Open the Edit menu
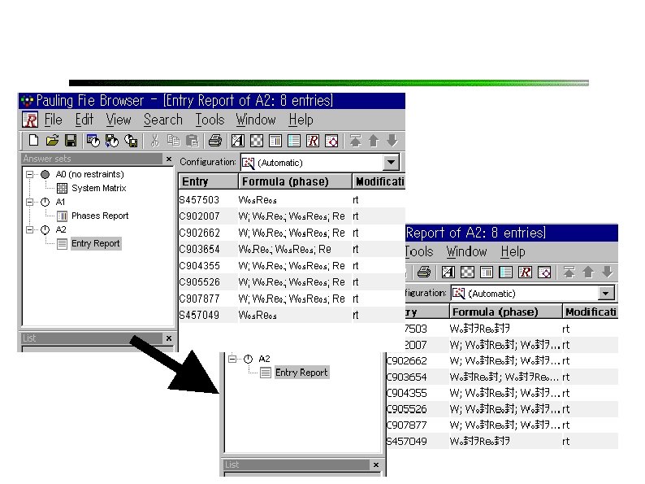 [x=84, y=120]
